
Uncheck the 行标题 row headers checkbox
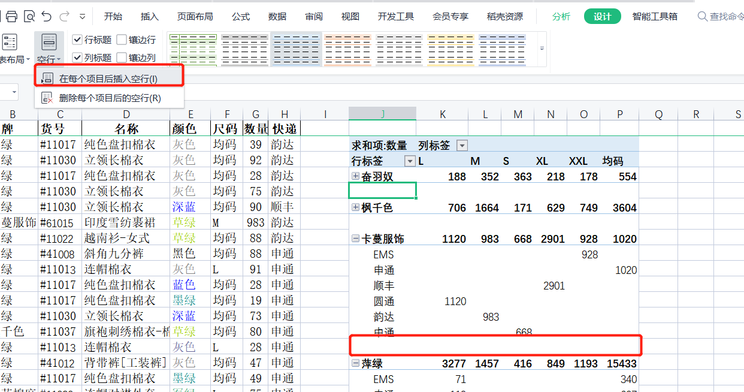tap(77, 40)
